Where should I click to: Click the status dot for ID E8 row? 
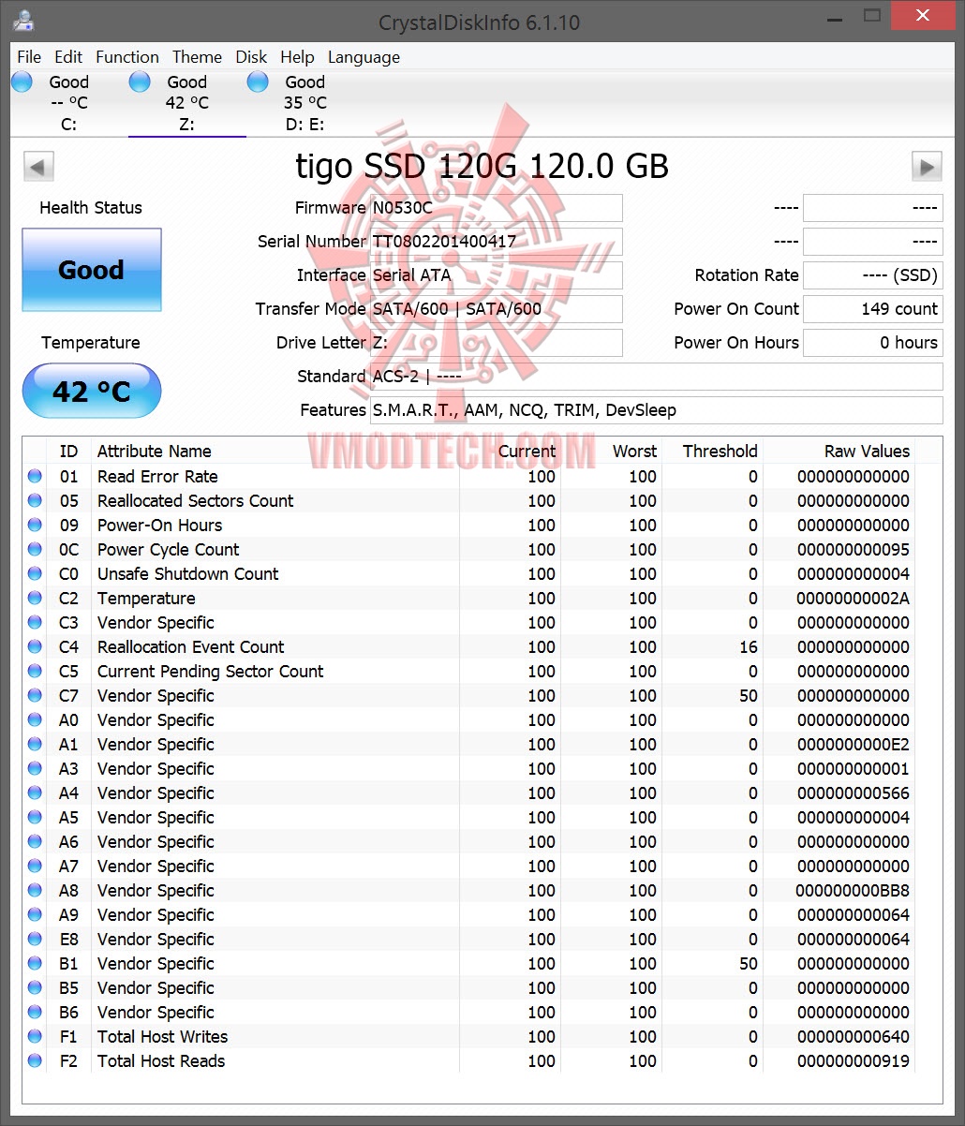35,939
